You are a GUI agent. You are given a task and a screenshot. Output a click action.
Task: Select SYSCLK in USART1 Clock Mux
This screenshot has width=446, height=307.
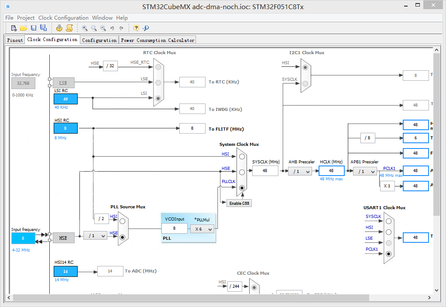(x=388, y=221)
